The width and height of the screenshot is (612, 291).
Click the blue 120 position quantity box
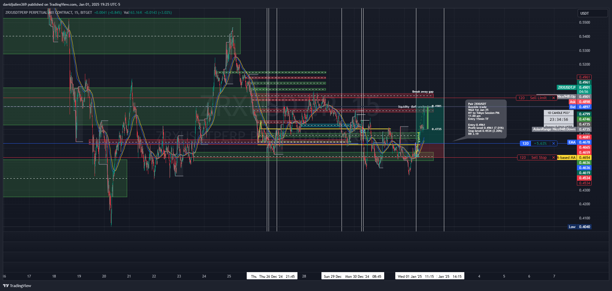pyautogui.click(x=525, y=144)
